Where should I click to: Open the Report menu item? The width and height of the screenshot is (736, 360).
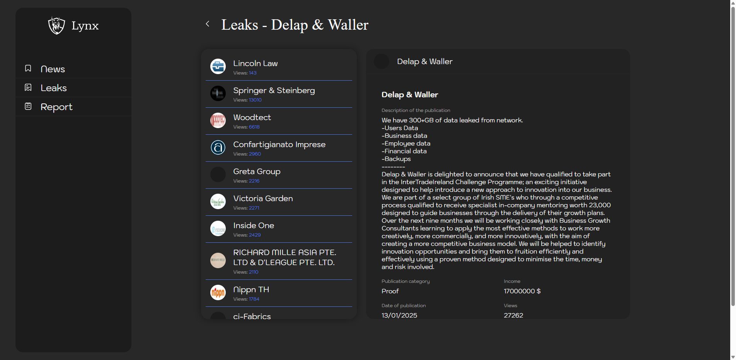click(56, 107)
